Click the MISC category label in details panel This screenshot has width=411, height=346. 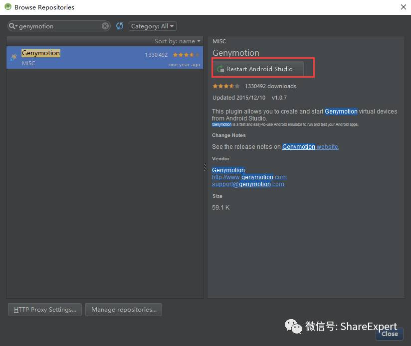point(219,41)
